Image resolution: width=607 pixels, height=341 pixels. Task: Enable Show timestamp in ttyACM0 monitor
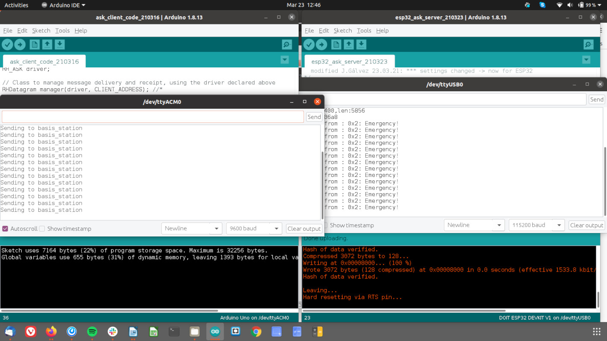point(42,228)
